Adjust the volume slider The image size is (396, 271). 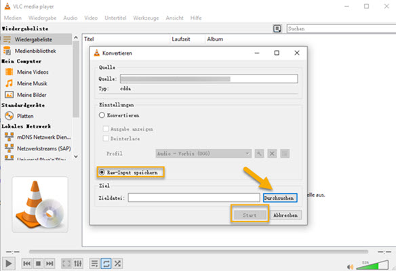click(372, 265)
